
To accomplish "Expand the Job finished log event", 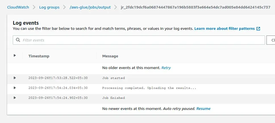I will coord(15,98).
